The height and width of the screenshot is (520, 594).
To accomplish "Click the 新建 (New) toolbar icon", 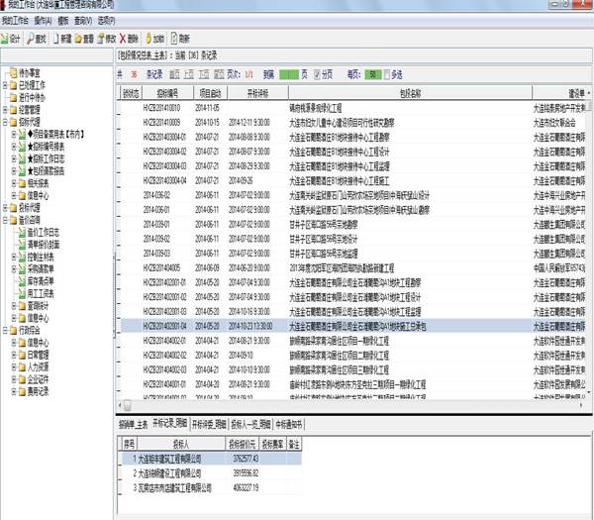I will [62, 37].
